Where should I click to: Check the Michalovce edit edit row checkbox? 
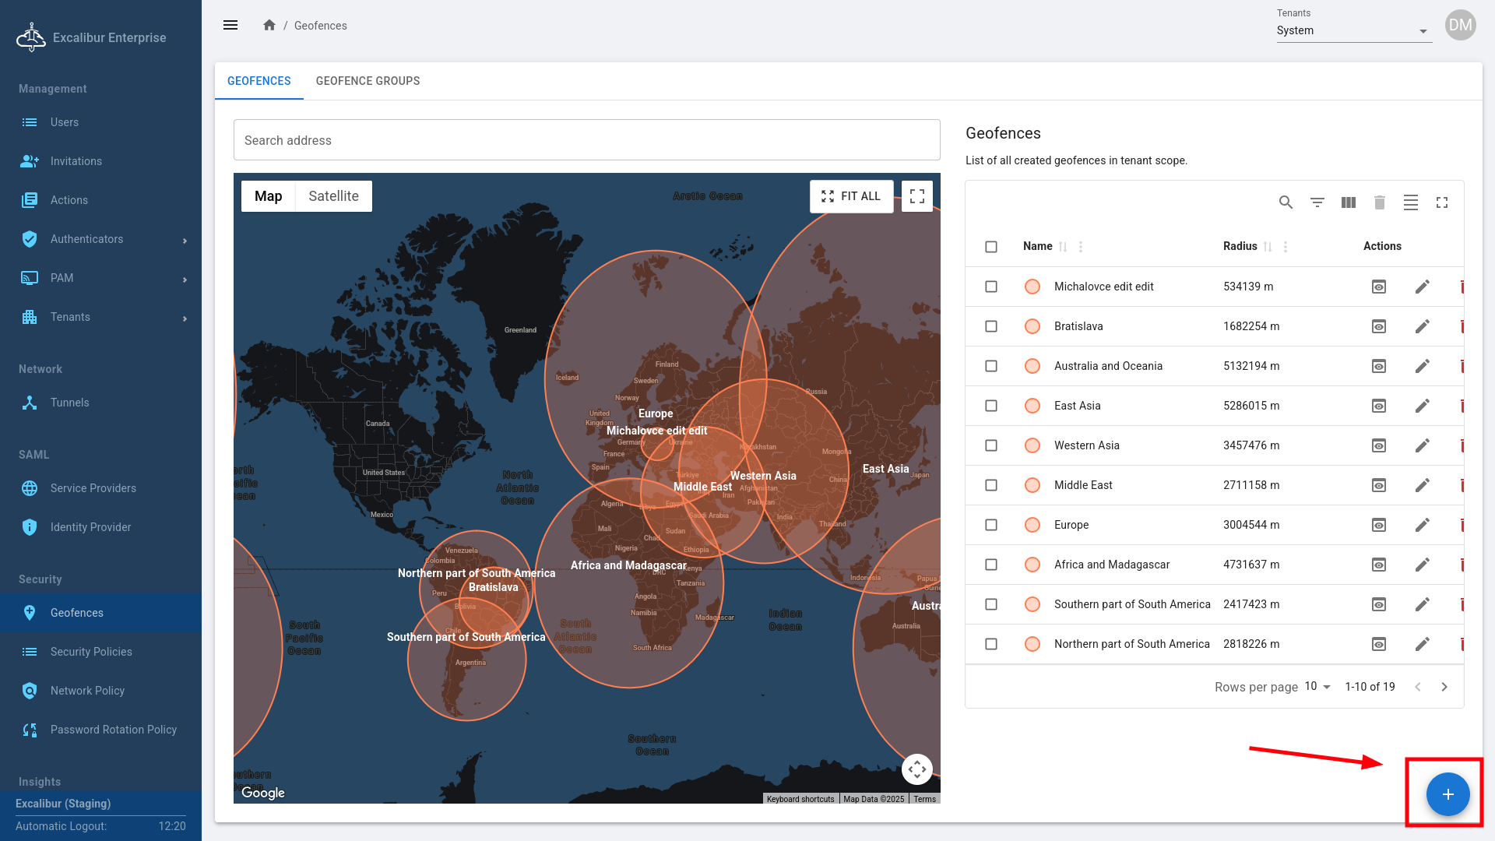tap(991, 287)
